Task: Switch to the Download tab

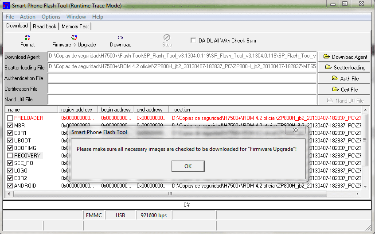Action: pos(17,26)
